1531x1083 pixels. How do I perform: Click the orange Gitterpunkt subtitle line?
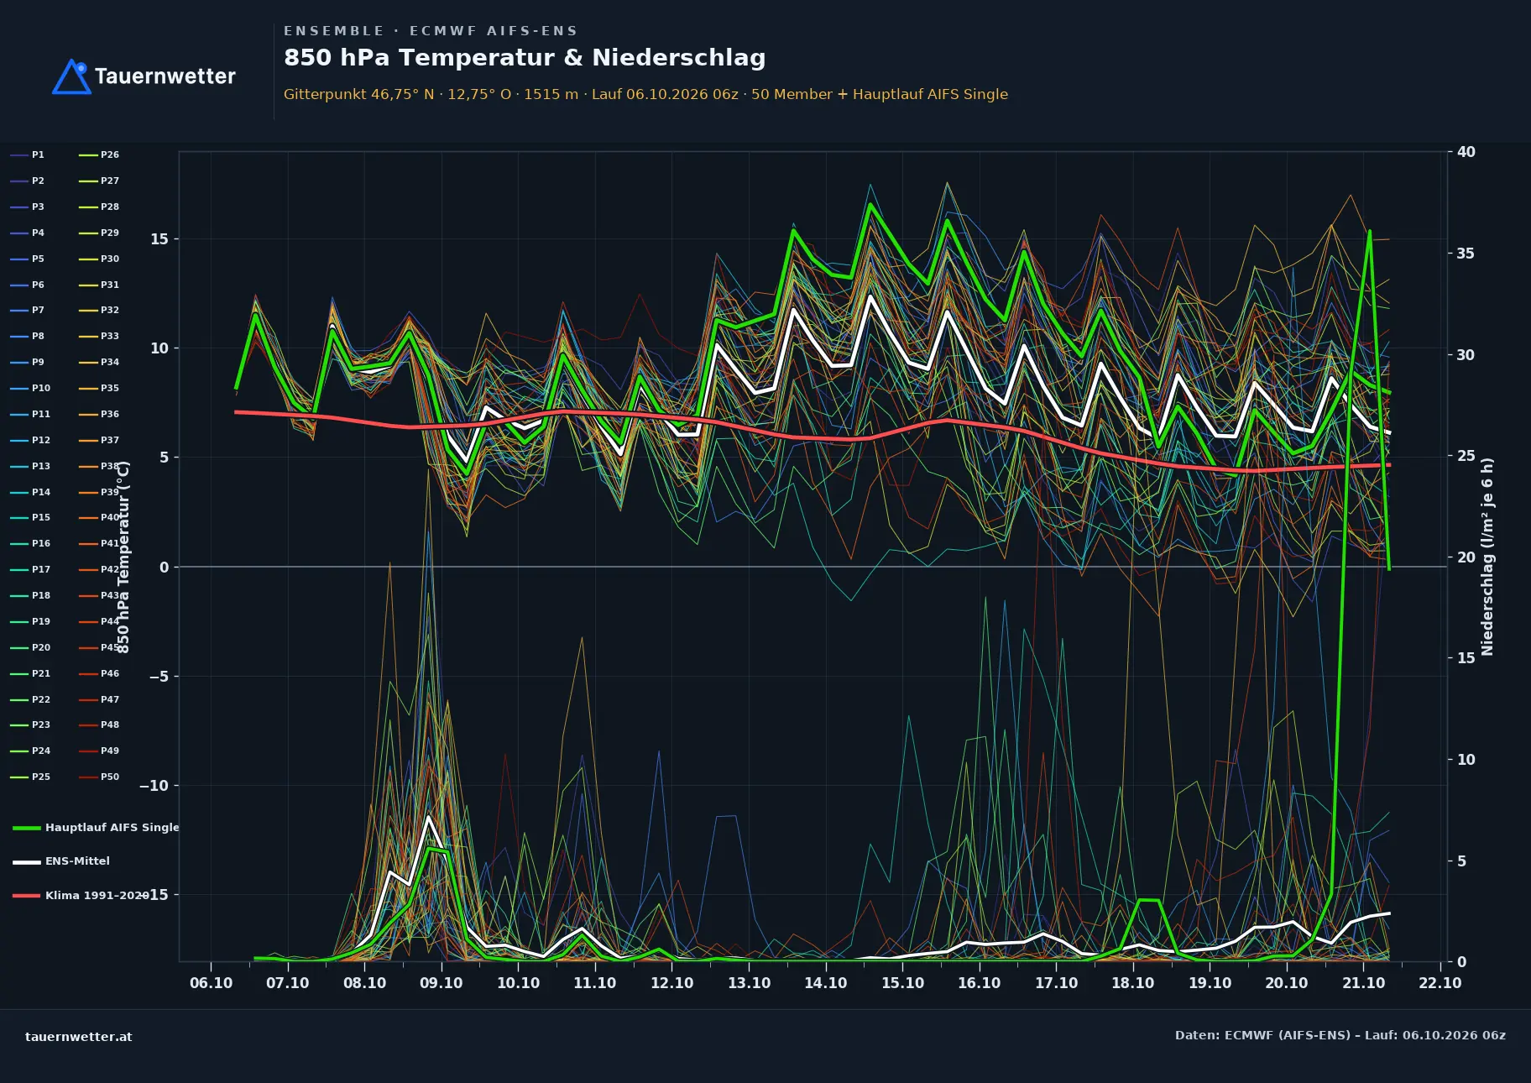coord(645,94)
